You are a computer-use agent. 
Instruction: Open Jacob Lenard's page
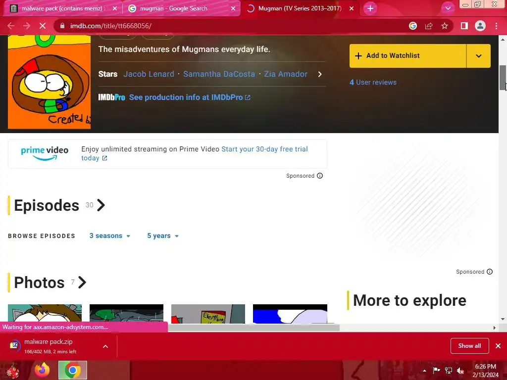point(149,74)
